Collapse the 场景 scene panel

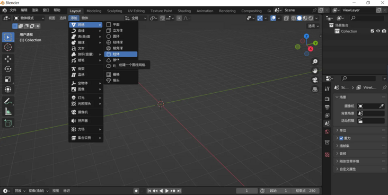360,97
